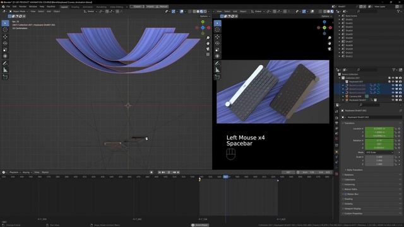Click the blue current-frame playhead in timeline

[226, 177]
